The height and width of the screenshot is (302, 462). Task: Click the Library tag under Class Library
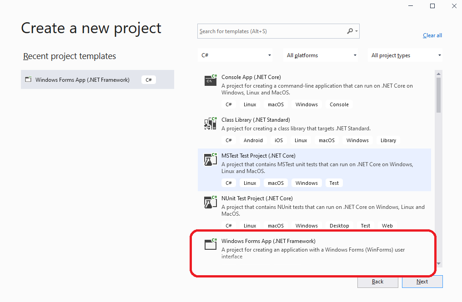pos(388,140)
